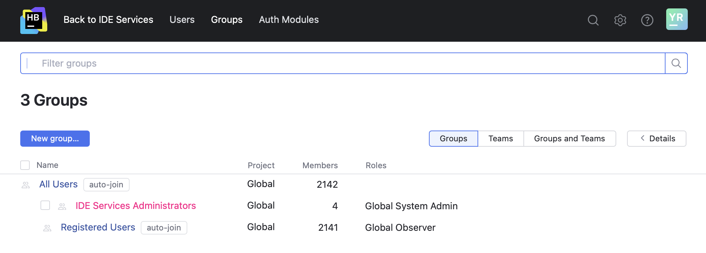The height and width of the screenshot is (253, 706).
Task: Open the settings gear icon
Action: [620, 20]
